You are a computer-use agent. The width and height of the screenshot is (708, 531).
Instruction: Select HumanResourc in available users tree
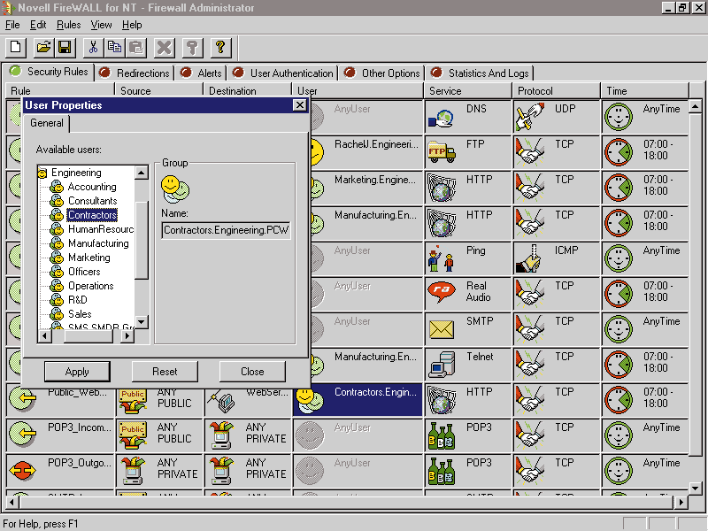click(x=101, y=229)
